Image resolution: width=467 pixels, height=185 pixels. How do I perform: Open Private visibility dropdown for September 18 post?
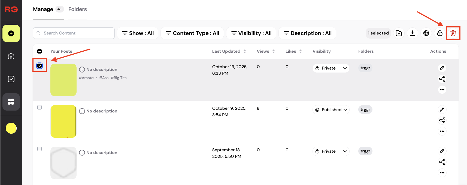331,151
